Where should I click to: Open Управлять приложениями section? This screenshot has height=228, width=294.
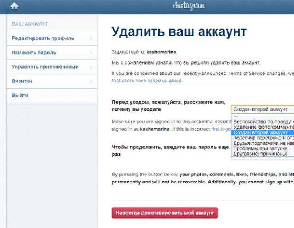click(x=52, y=67)
